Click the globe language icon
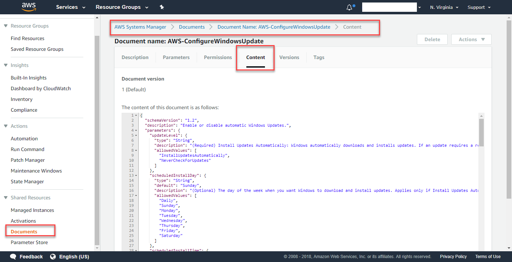 coord(53,257)
